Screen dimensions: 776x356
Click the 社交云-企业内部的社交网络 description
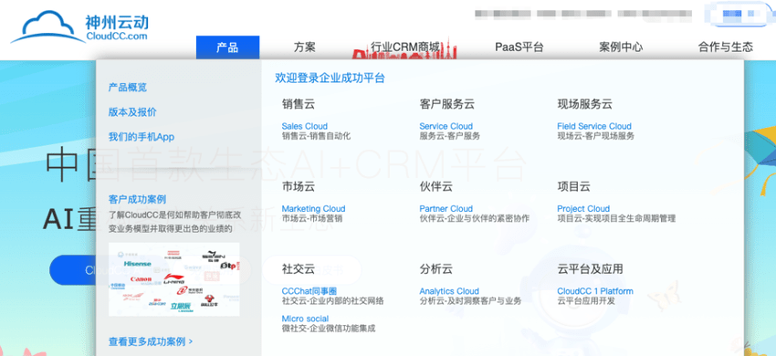tap(332, 300)
